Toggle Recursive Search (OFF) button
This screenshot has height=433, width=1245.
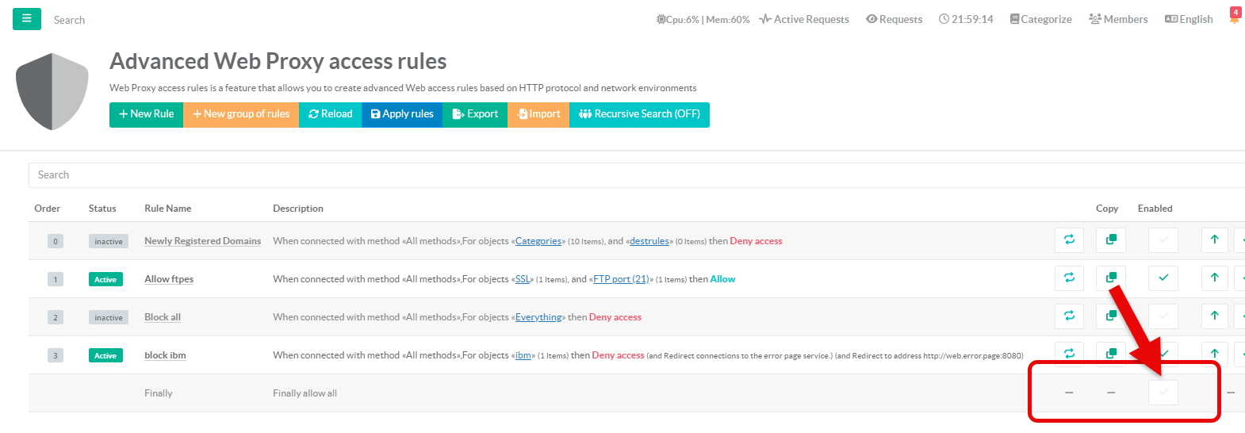[x=639, y=114]
